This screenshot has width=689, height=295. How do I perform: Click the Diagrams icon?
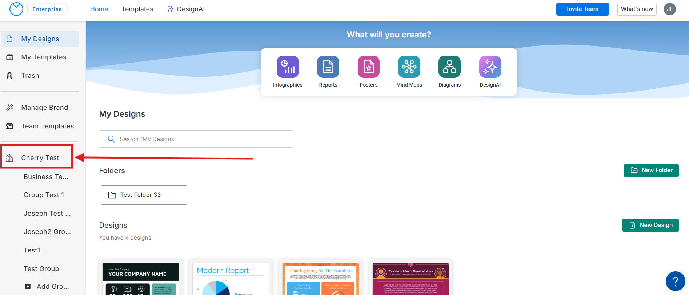click(x=449, y=67)
